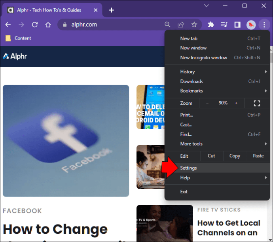This screenshot has height=242, width=273.
Task: Open the Content bookmarks folder
Action: pyautogui.click(x=18, y=38)
